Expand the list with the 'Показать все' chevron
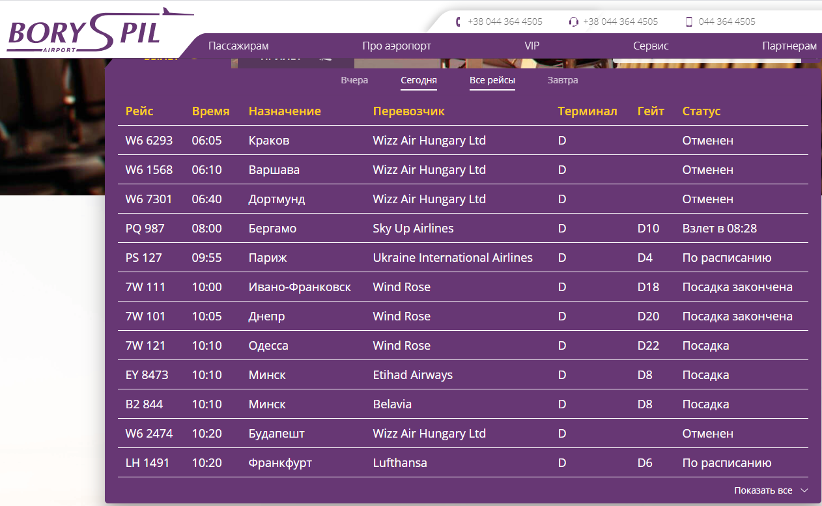 click(x=804, y=490)
